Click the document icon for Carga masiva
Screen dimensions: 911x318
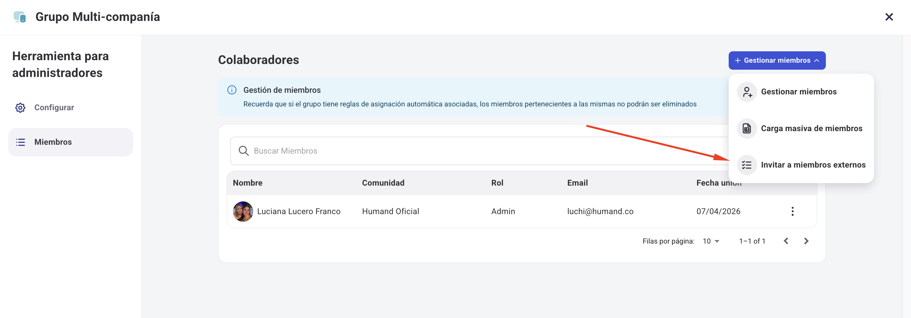click(746, 128)
